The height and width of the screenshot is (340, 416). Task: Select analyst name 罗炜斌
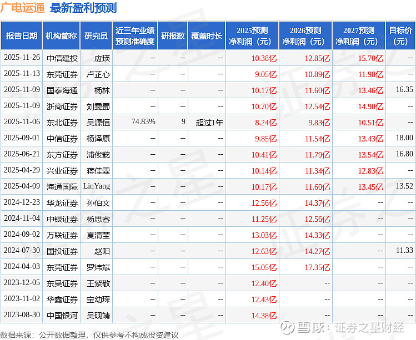[x=98, y=267]
